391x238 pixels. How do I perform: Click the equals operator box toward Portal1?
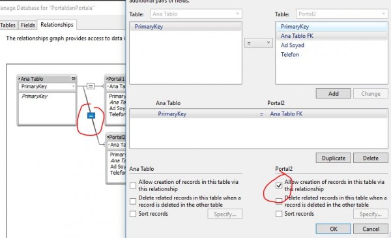(91, 86)
